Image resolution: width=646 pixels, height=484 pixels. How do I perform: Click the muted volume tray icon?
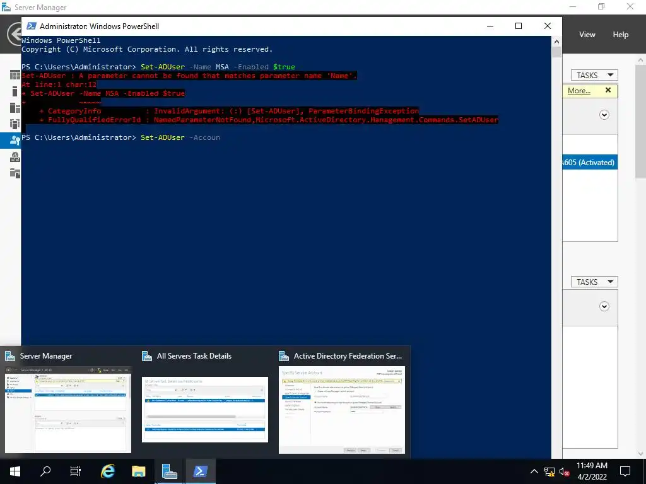(x=565, y=471)
